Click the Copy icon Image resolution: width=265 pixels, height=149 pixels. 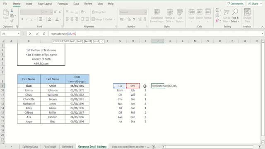[x=12, y=16]
